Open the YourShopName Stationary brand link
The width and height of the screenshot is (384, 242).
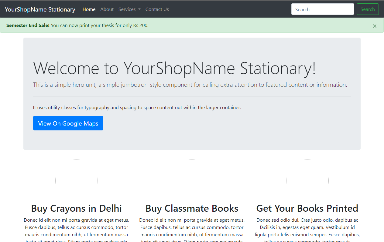click(40, 9)
